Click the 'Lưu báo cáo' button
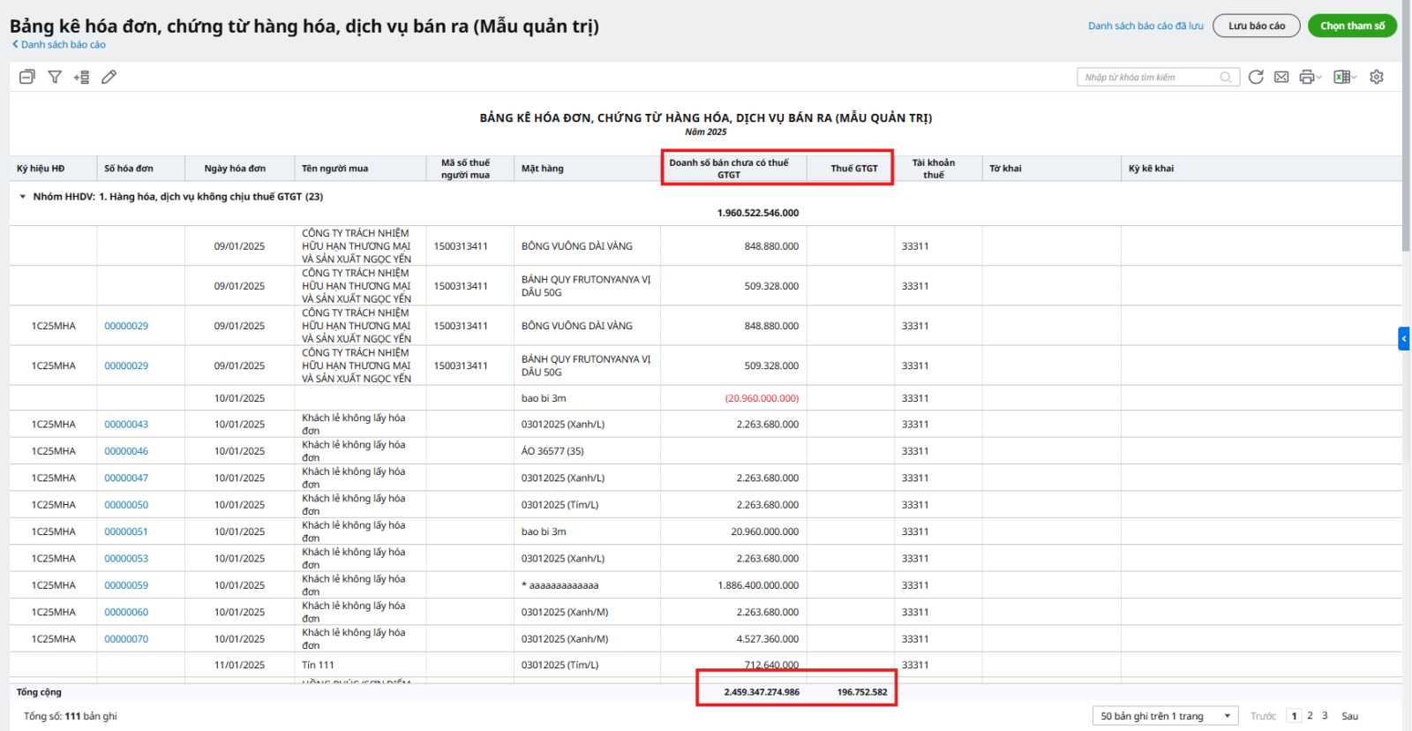The width and height of the screenshot is (1412, 731). tap(1256, 26)
